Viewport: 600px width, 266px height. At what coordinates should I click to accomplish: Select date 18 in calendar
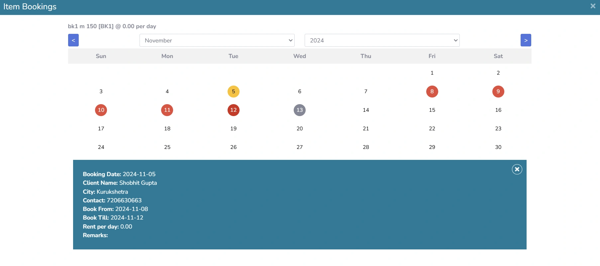[167, 129]
